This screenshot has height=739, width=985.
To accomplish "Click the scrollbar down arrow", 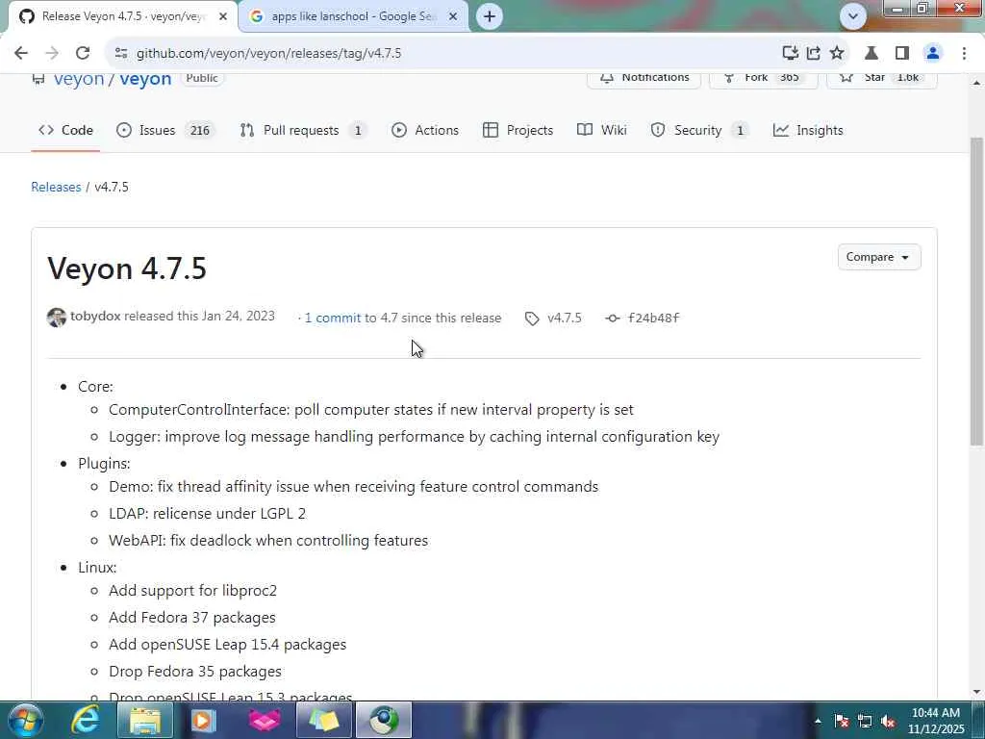I will coord(977,692).
